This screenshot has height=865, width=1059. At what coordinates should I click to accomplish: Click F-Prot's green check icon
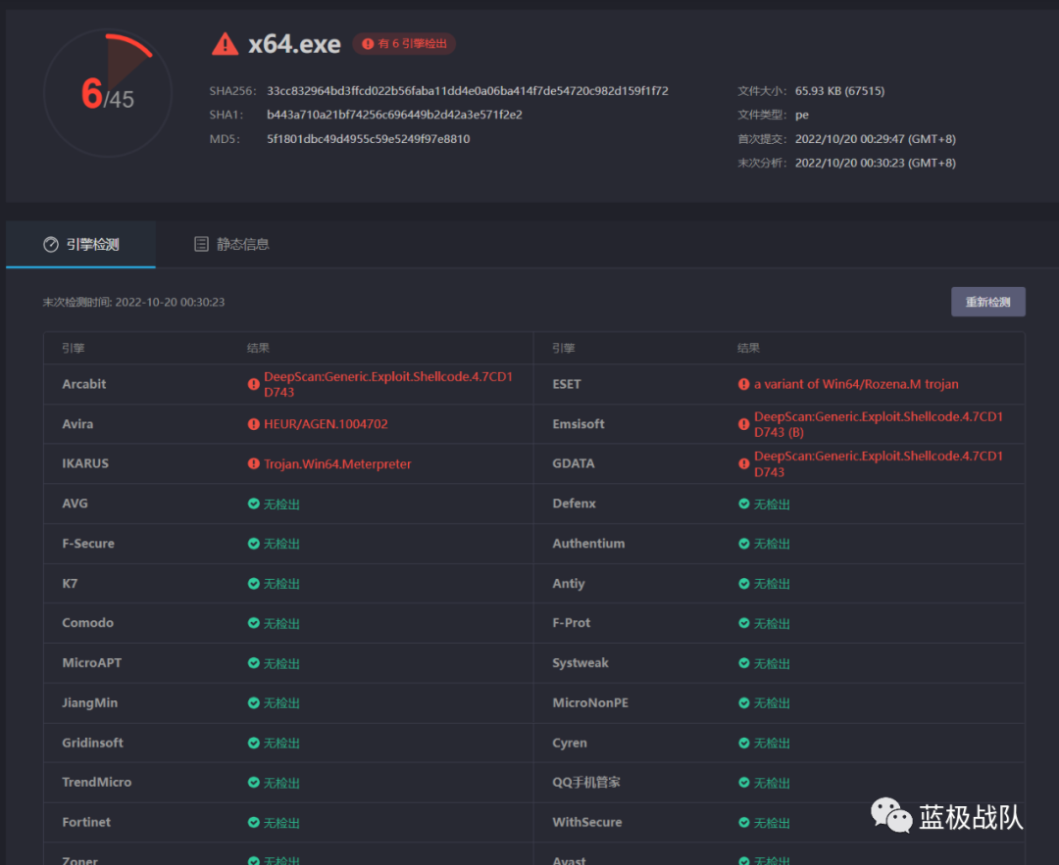[x=743, y=623]
